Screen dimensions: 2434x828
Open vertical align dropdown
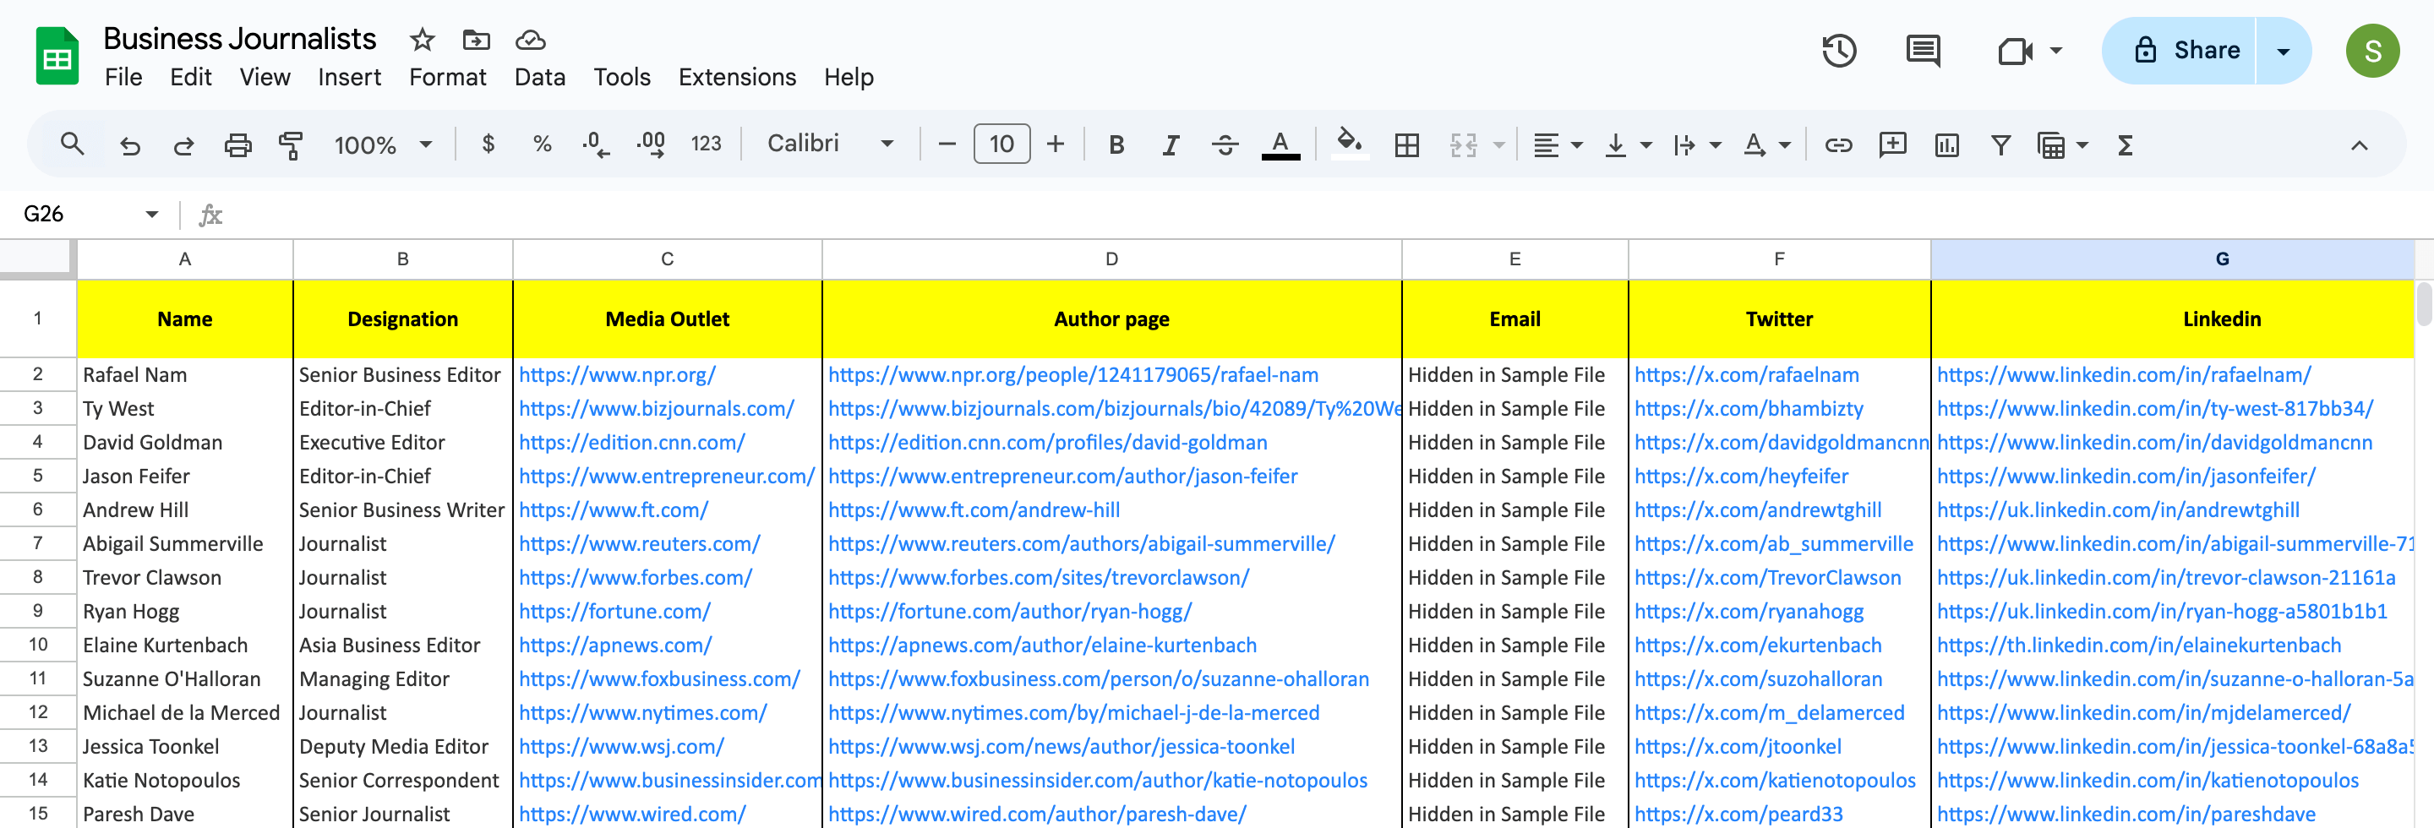pyautogui.click(x=1628, y=144)
